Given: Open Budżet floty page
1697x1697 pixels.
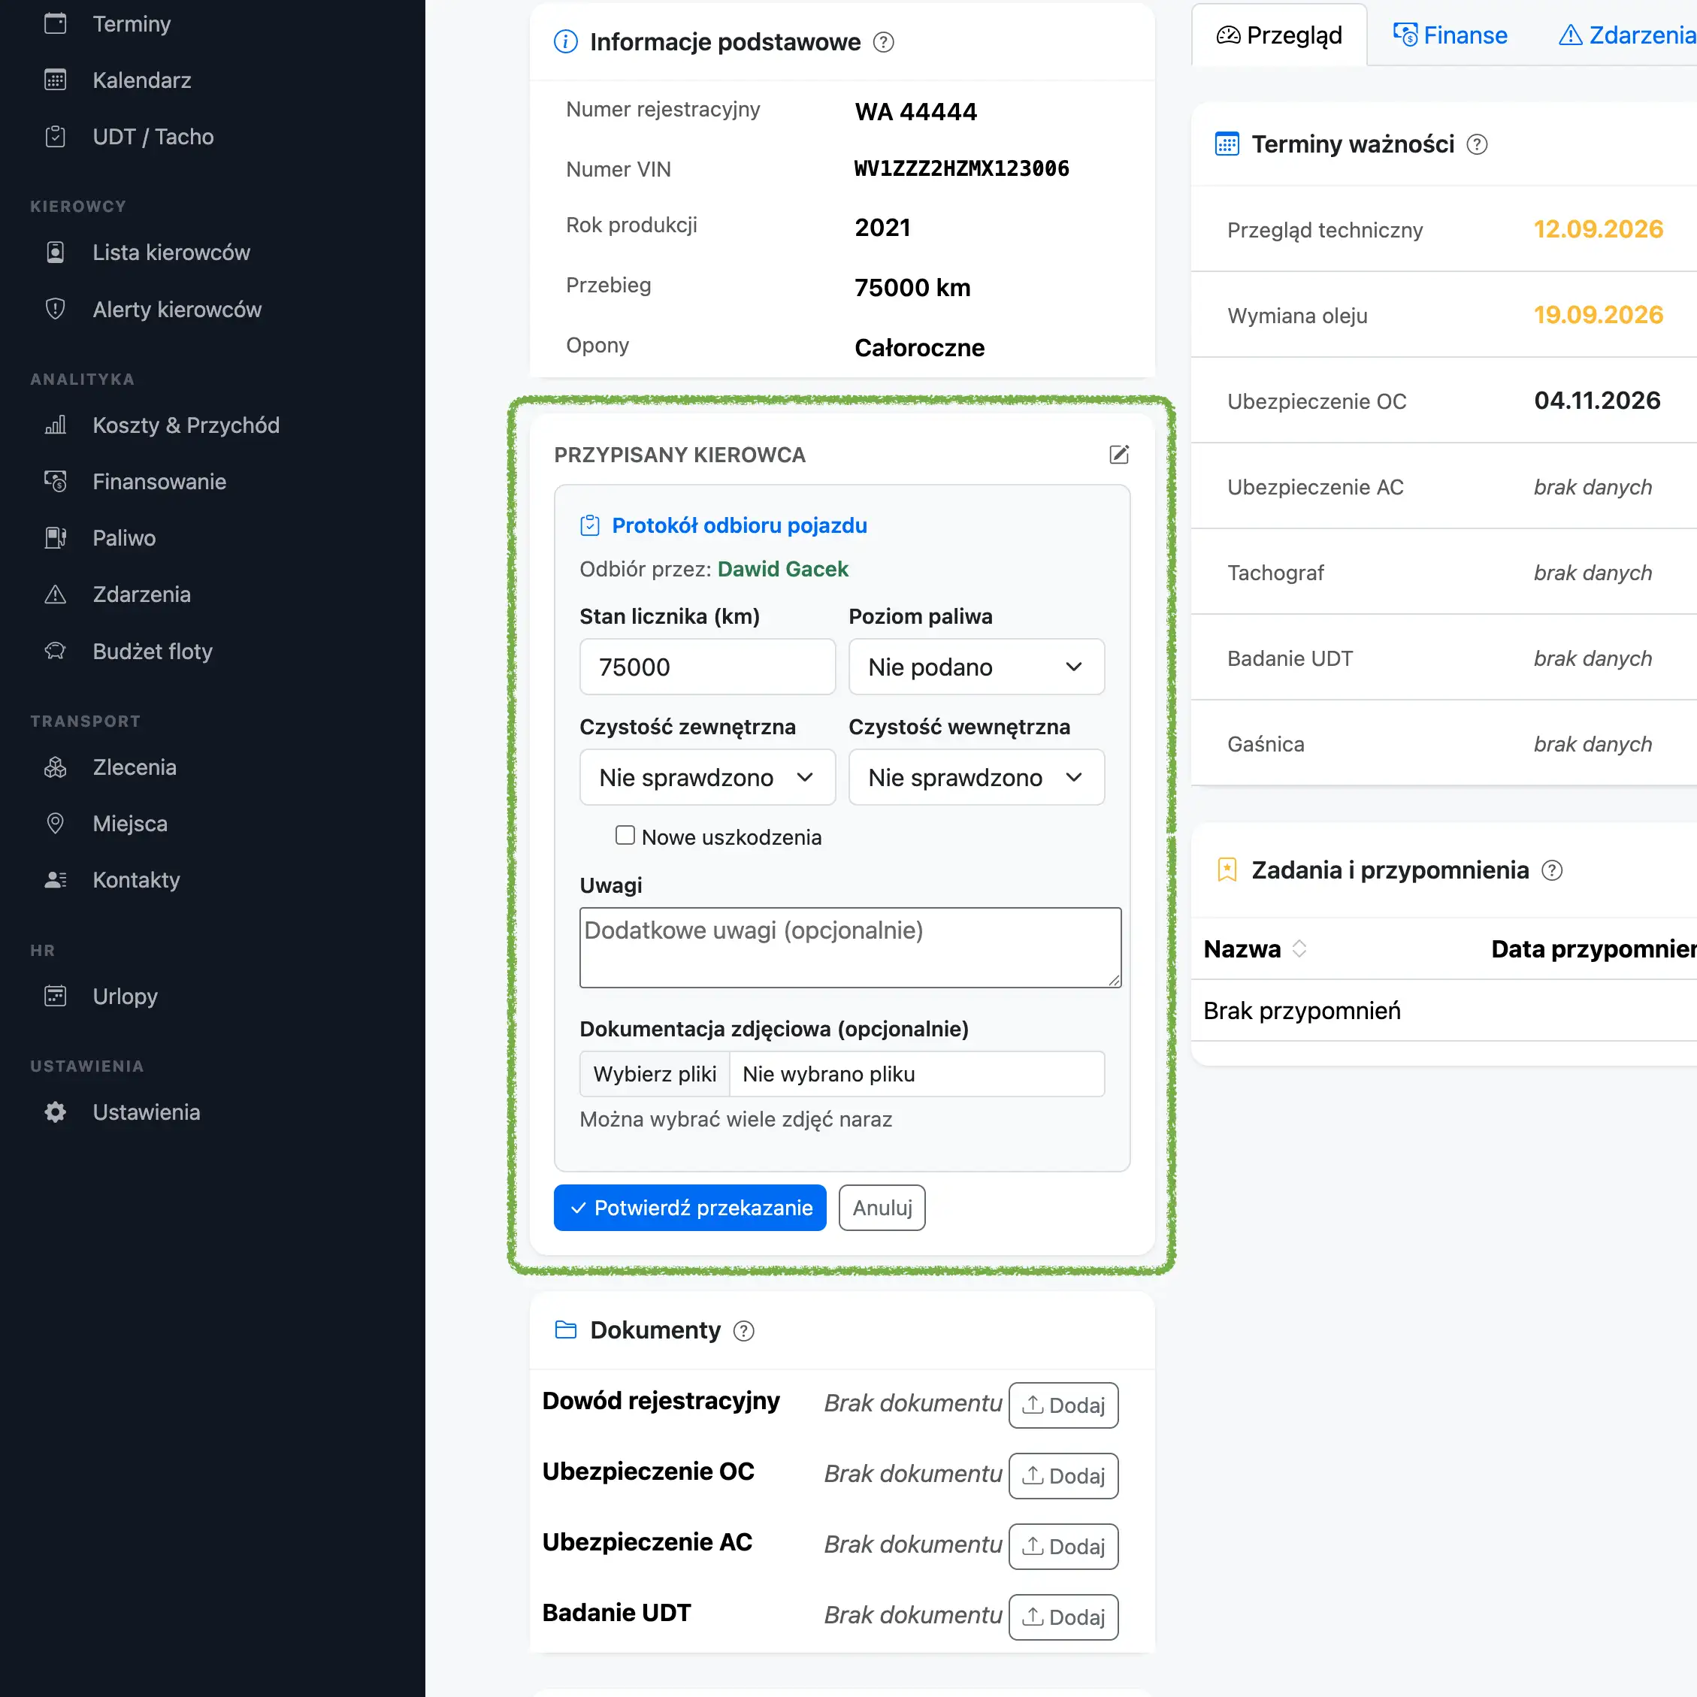Looking at the screenshot, I should click(152, 651).
